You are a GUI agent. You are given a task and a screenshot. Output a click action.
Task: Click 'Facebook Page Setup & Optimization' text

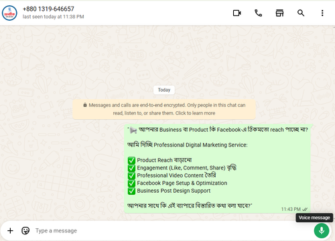182,183
